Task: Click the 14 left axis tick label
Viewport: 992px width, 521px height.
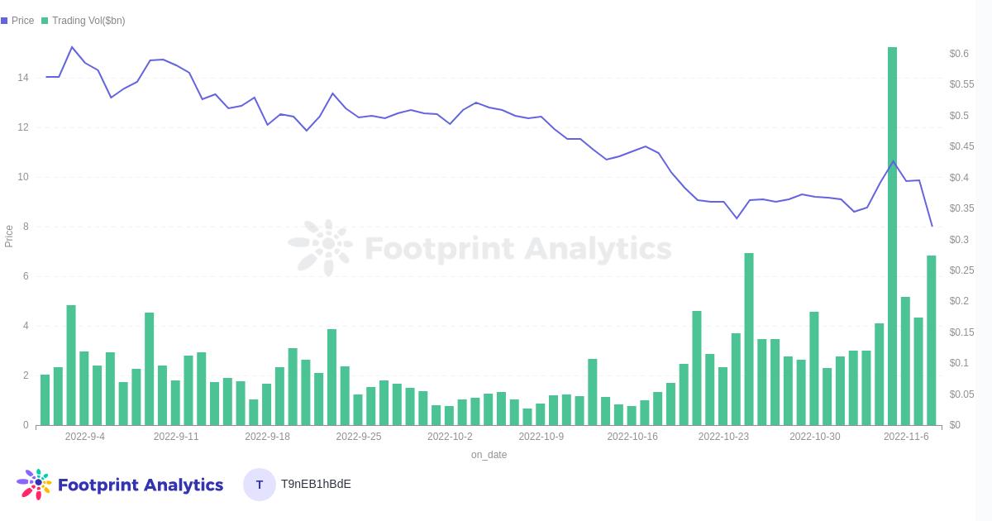Action: pos(23,78)
